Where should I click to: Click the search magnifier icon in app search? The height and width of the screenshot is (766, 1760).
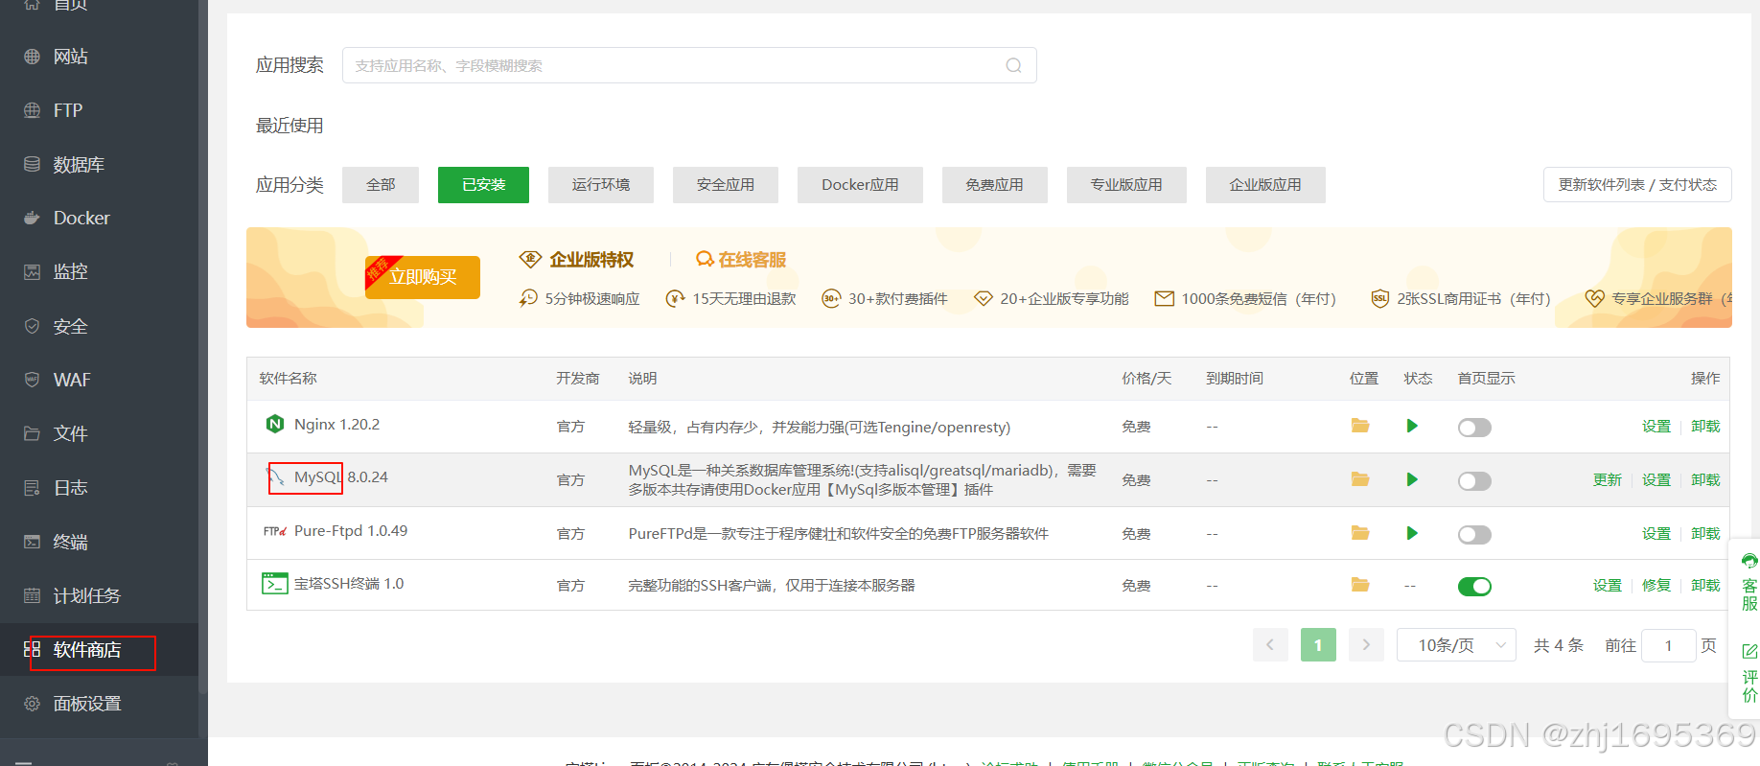click(x=1013, y=65)
